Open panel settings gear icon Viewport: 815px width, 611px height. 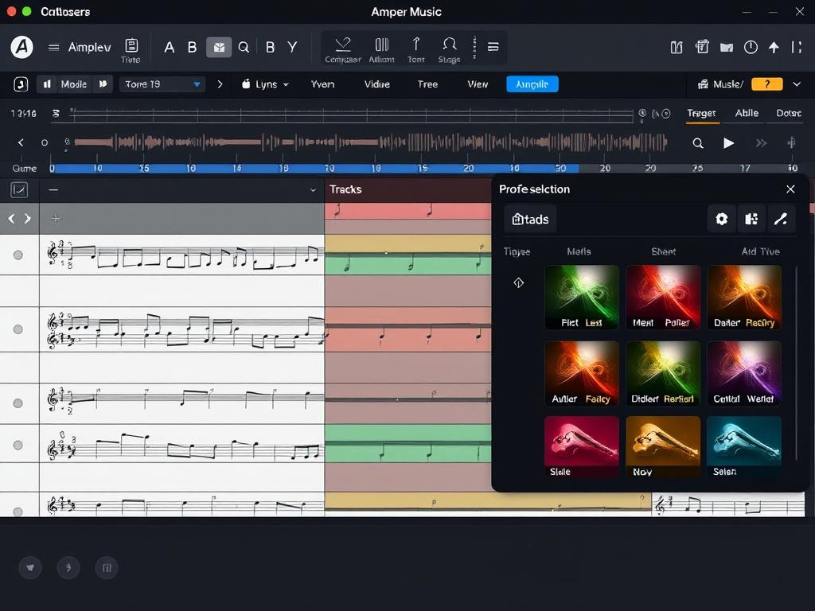(x=721, y=220)
